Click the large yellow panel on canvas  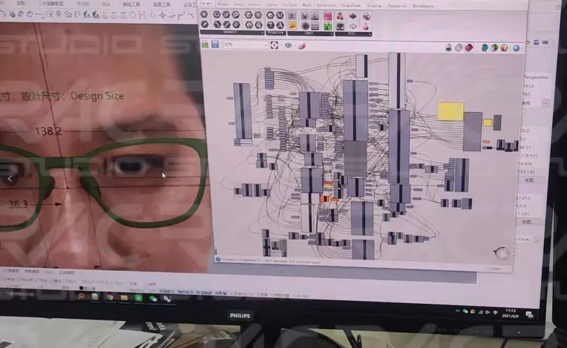[450, 111]
